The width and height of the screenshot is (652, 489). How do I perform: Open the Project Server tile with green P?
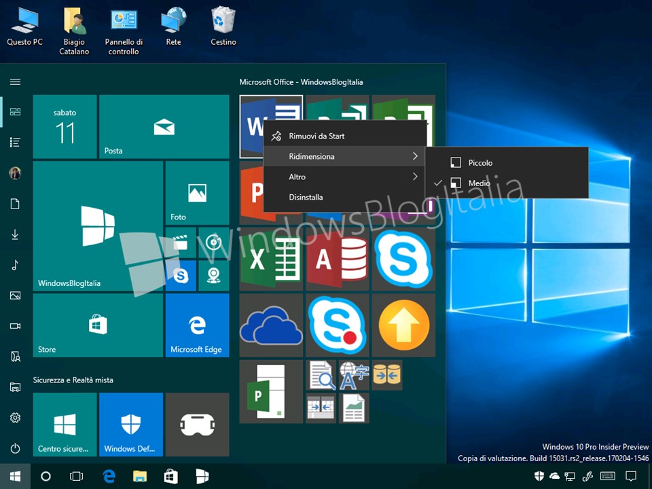coord(271,392)
